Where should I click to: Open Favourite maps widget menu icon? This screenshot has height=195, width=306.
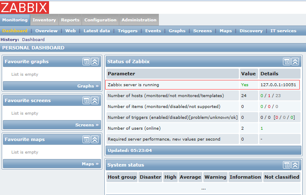(x=86, y=139)
